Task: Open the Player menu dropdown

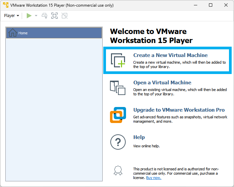Action: 11,16
